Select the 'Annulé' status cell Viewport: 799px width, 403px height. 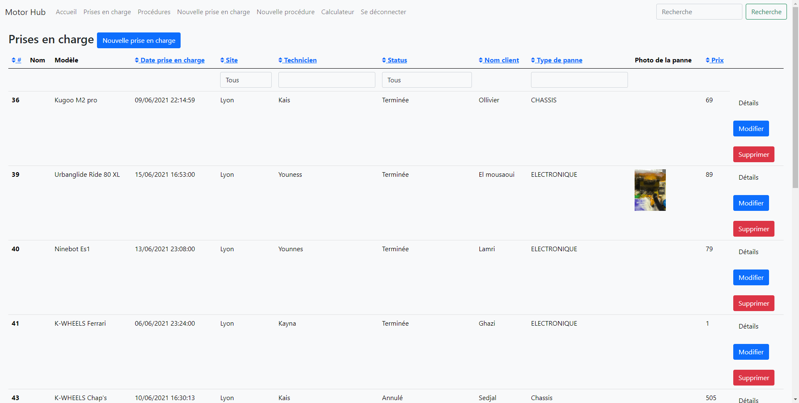click(392, 398)
